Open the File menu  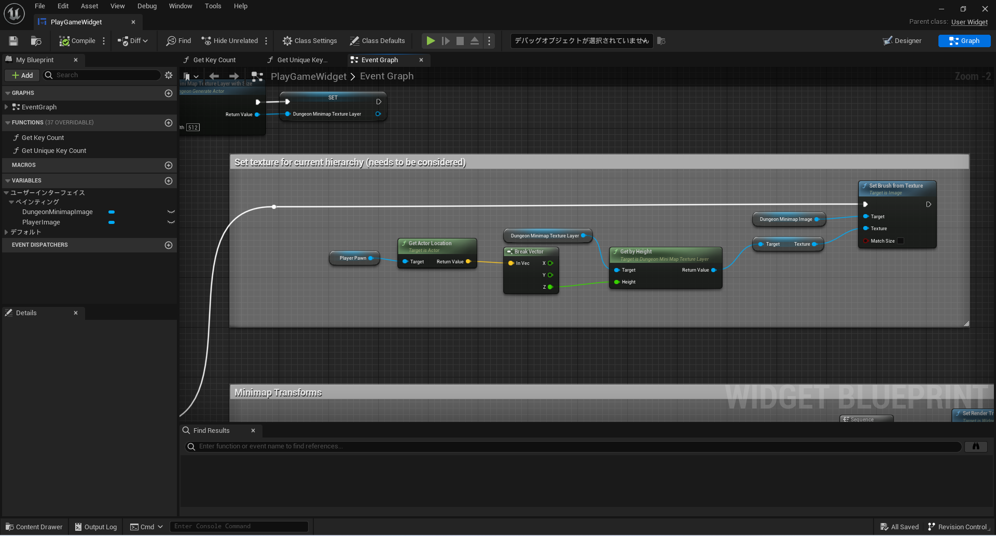coord(40,6)
